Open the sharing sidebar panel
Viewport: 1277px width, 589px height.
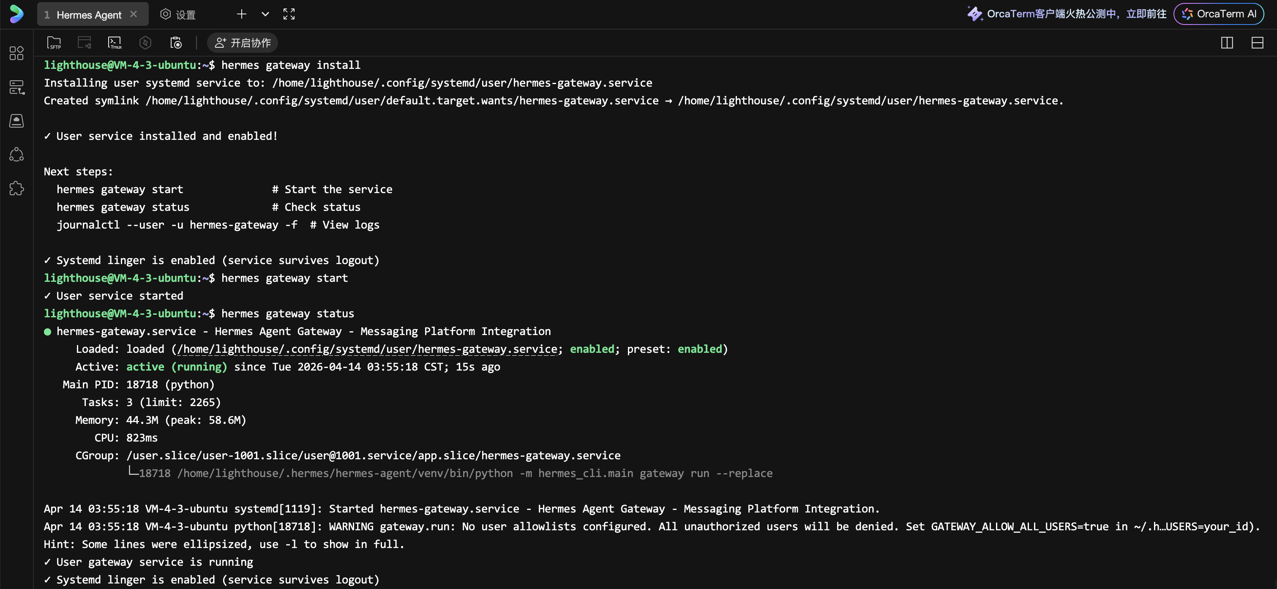click(16, 154)
